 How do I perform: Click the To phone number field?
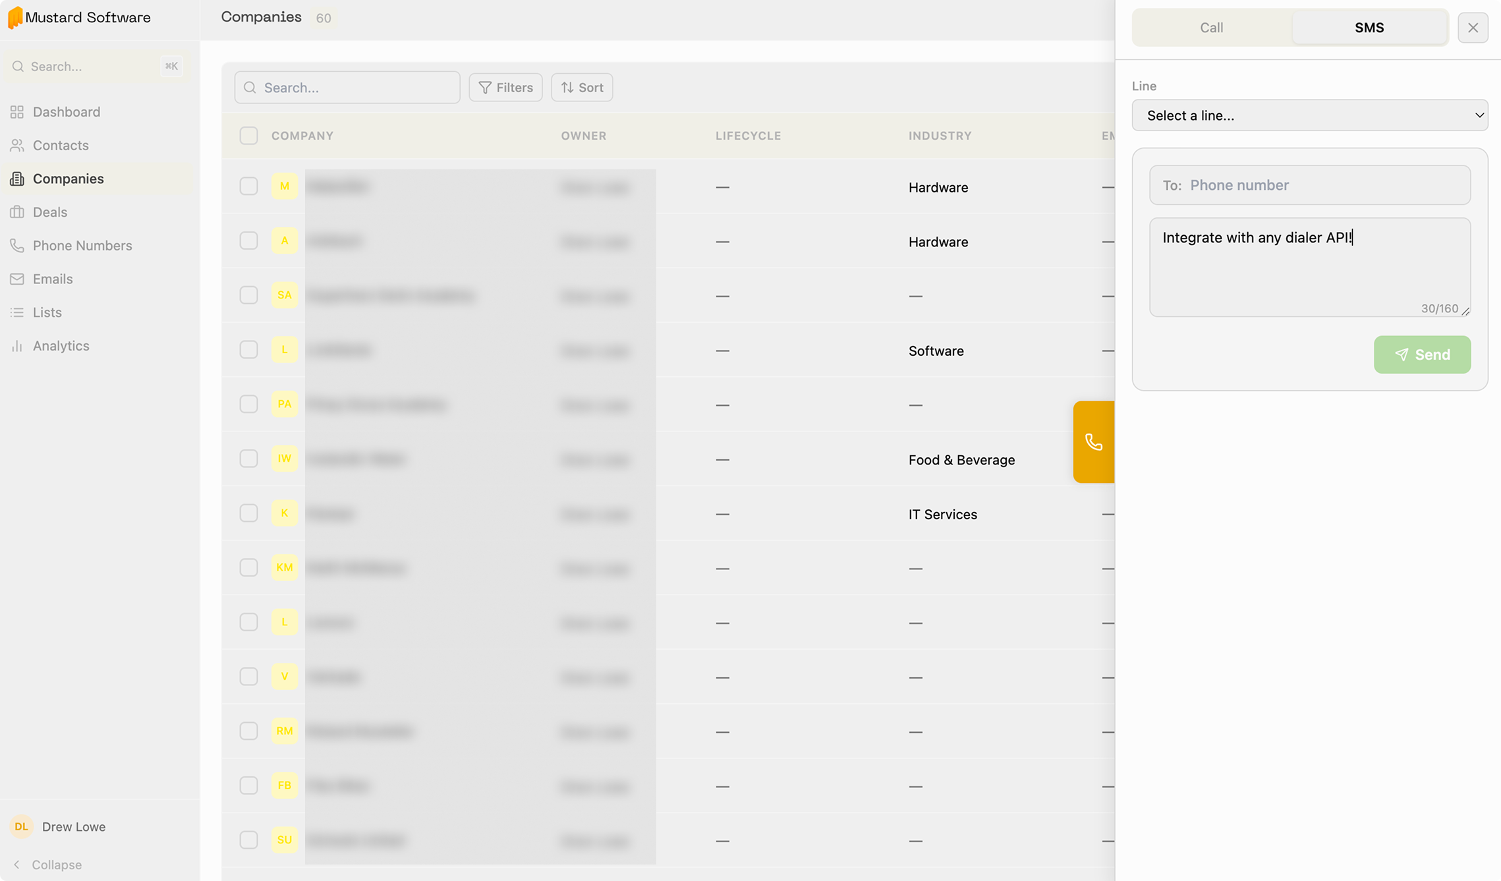click(1324, 185)
